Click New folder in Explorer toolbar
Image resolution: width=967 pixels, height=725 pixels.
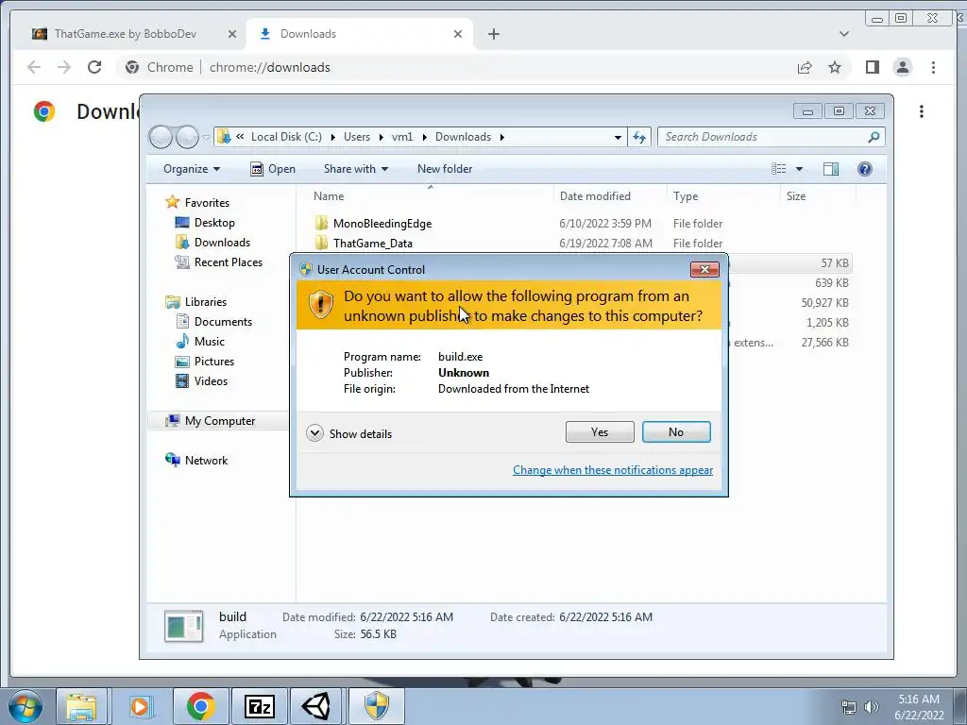tap(445, 169)
